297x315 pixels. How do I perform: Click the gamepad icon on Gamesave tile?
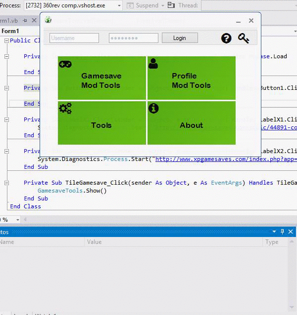click(65, 64)
